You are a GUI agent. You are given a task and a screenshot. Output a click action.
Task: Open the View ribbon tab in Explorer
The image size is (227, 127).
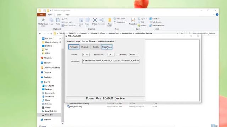point(67,15)
